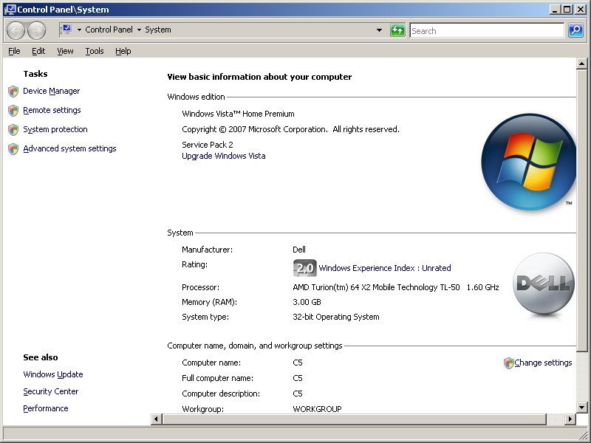Viewport: 591px width, 443px height.
Task: Click the Control Panel breadcrumb
Action: pyautogui.click(x=109, y=30)
